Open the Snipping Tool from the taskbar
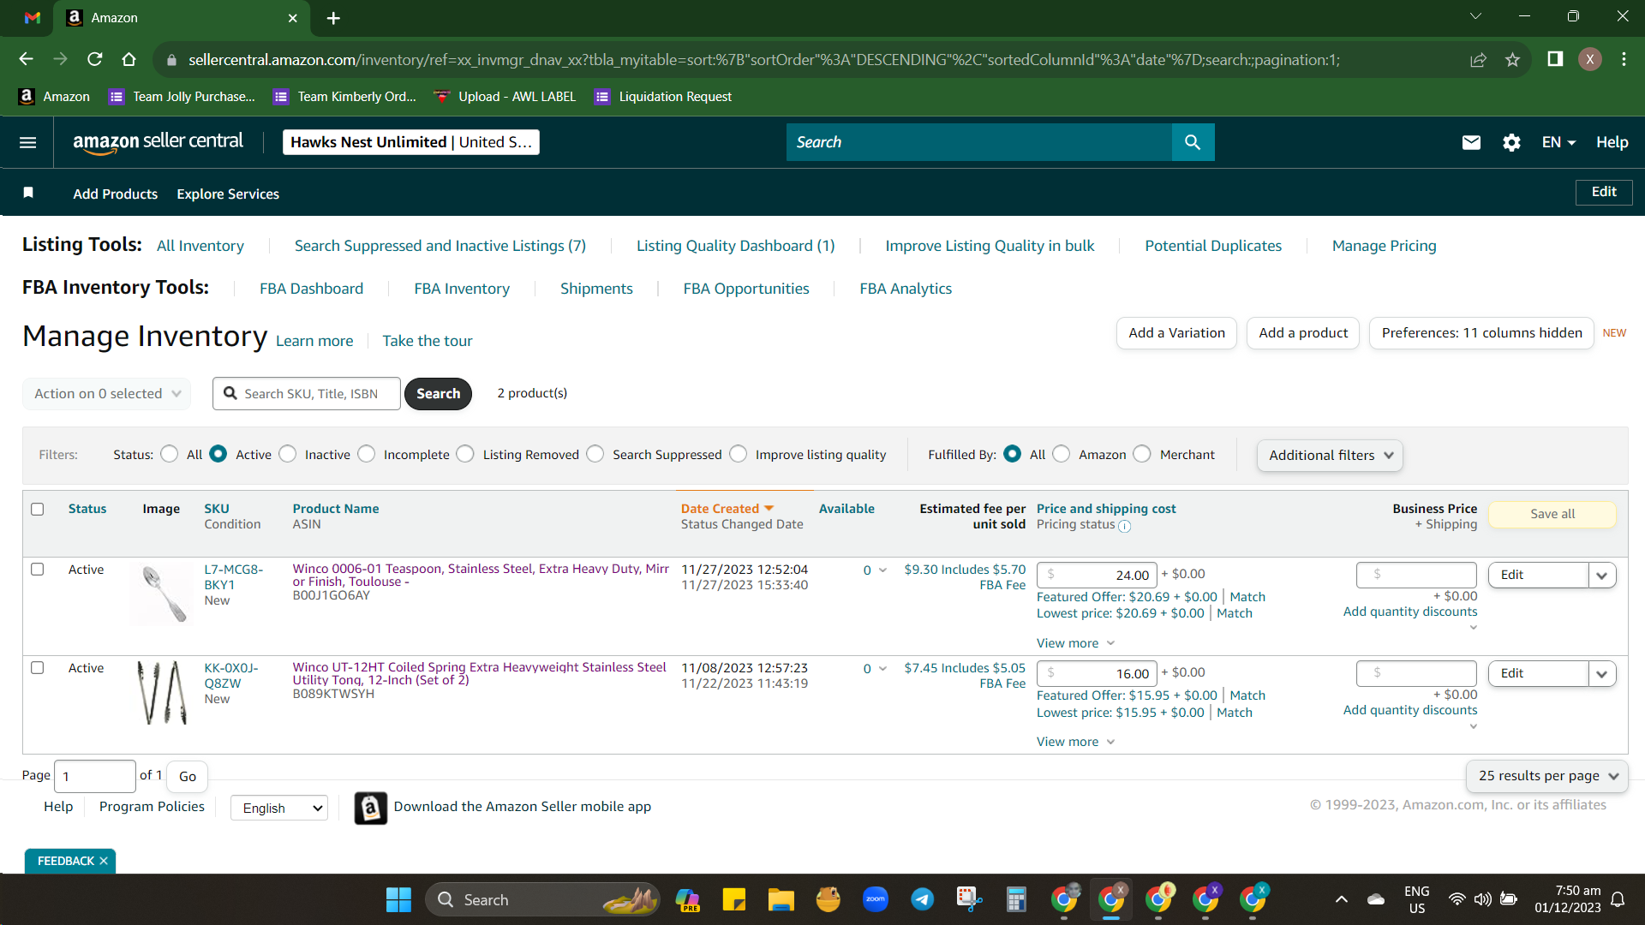 pos(969,899)
